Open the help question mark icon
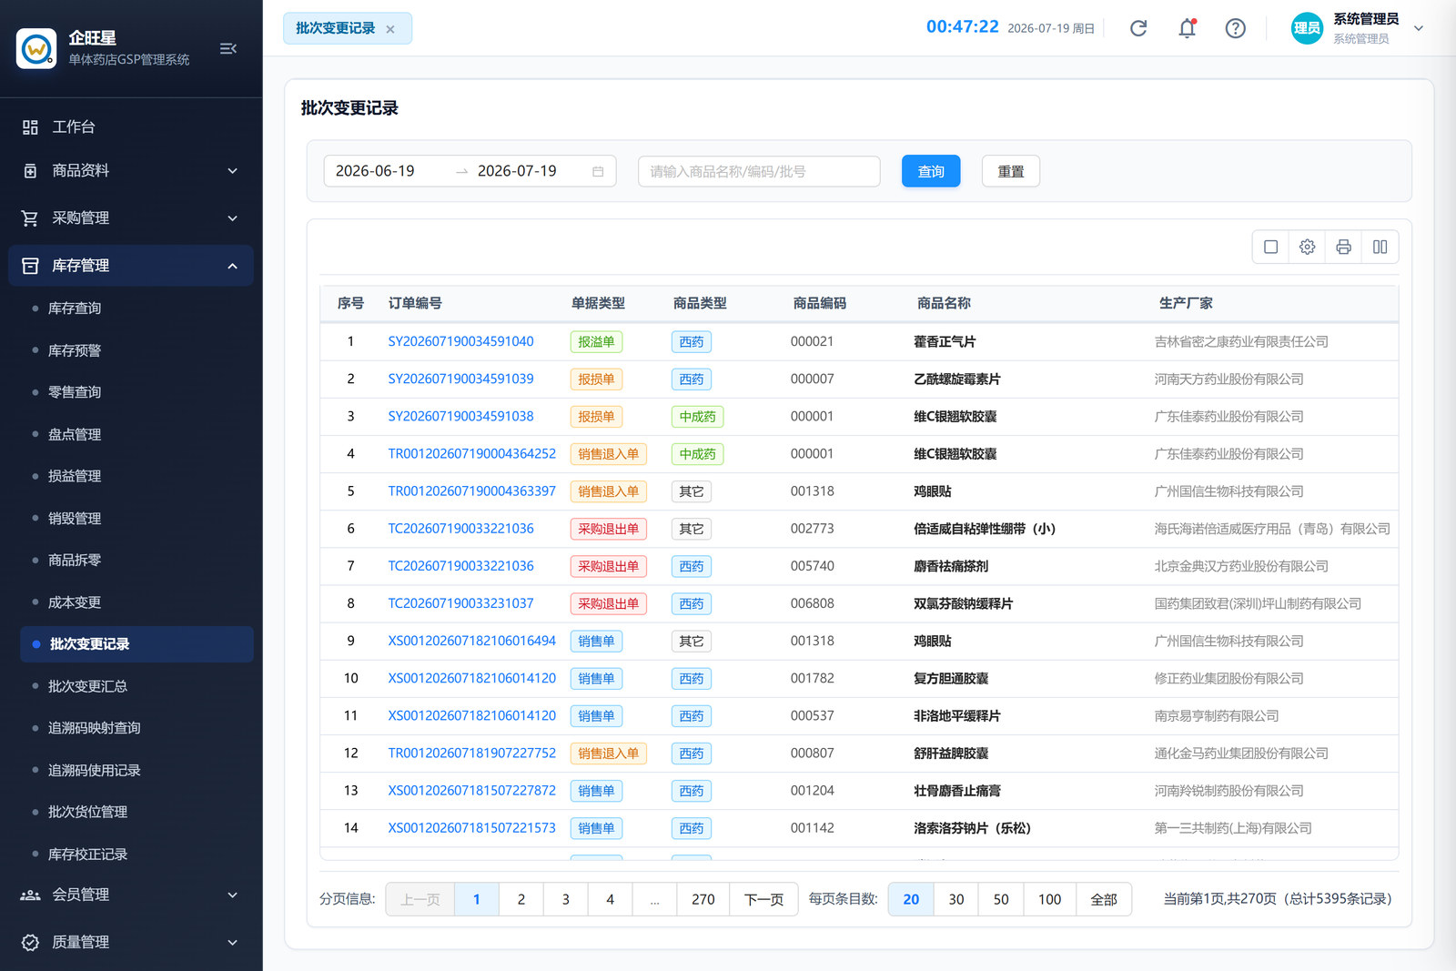This screenshot has height=971, width=1456. pyautogui.click(x=1235, y=28)
